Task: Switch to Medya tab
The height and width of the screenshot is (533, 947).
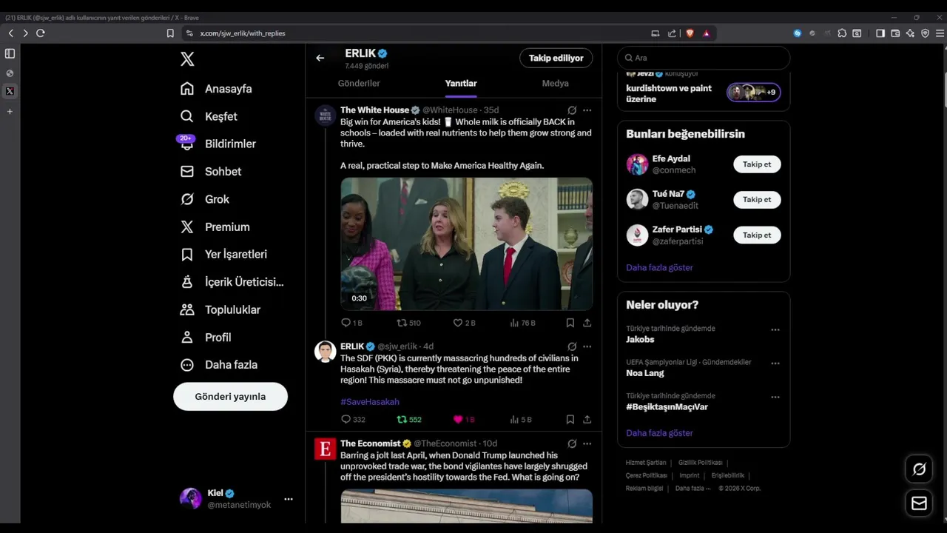Action: point(555,84)
